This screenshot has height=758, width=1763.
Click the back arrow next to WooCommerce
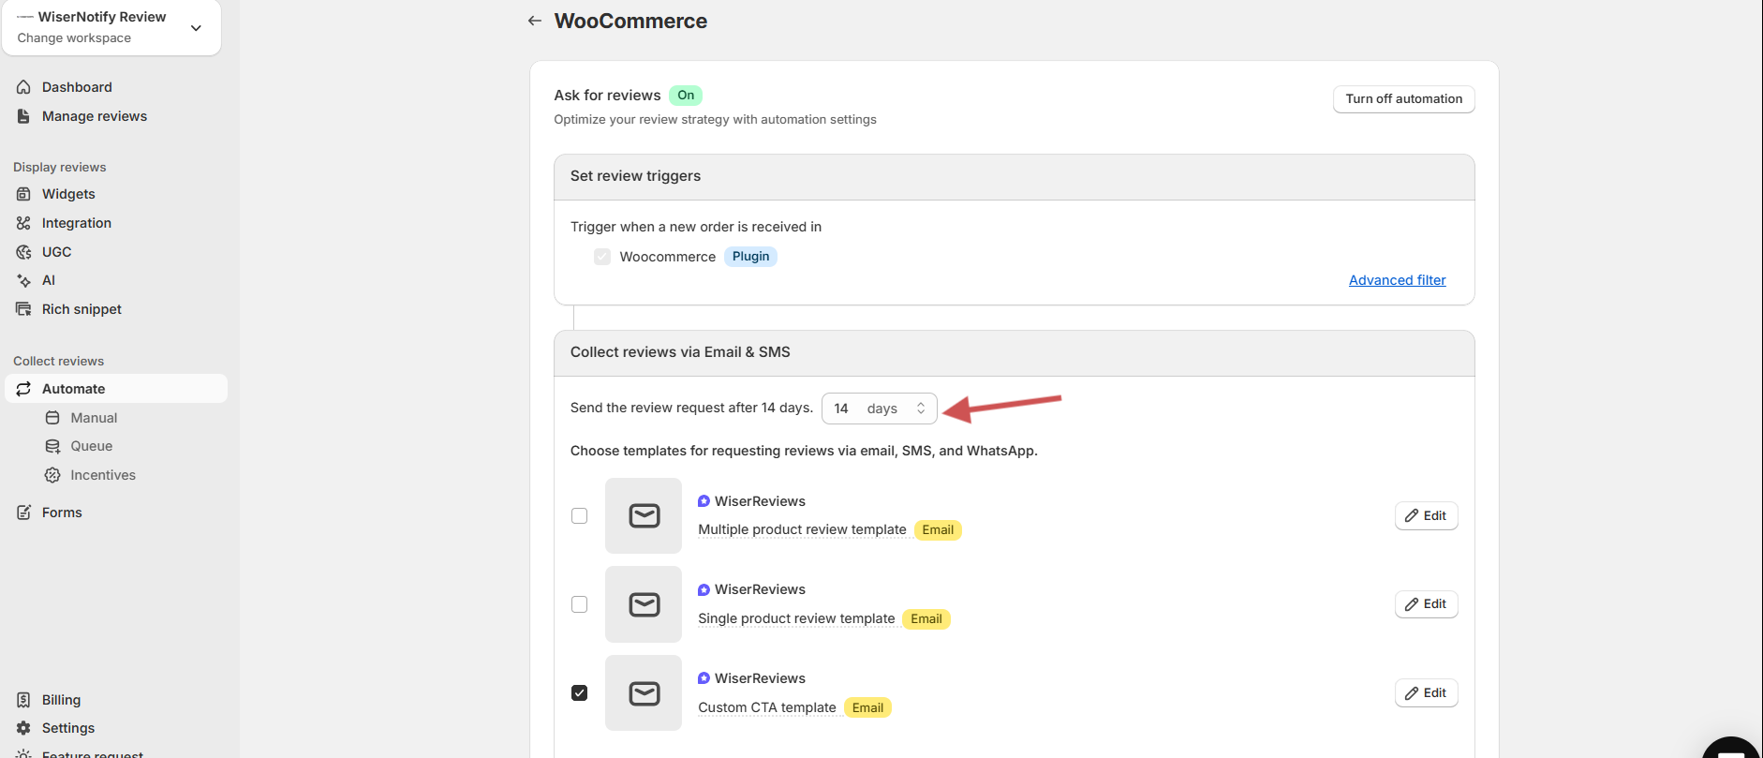click(x=534, y=21)
